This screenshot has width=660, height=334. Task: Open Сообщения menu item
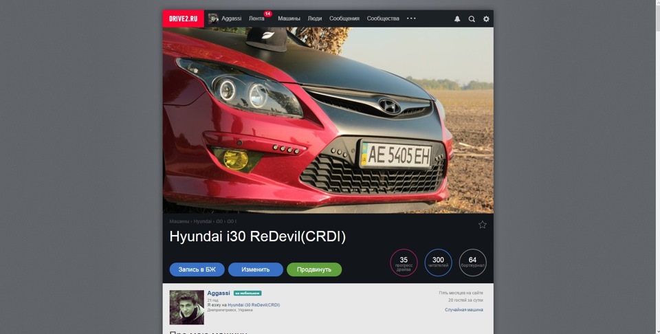coord(344,19)
